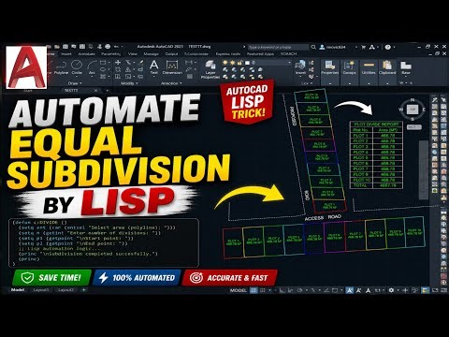Viewport: 449px width, 337px height.
Task: Select the Polyline tool in Draw panel
Action: pyautogui.click(x=61, y=67)
